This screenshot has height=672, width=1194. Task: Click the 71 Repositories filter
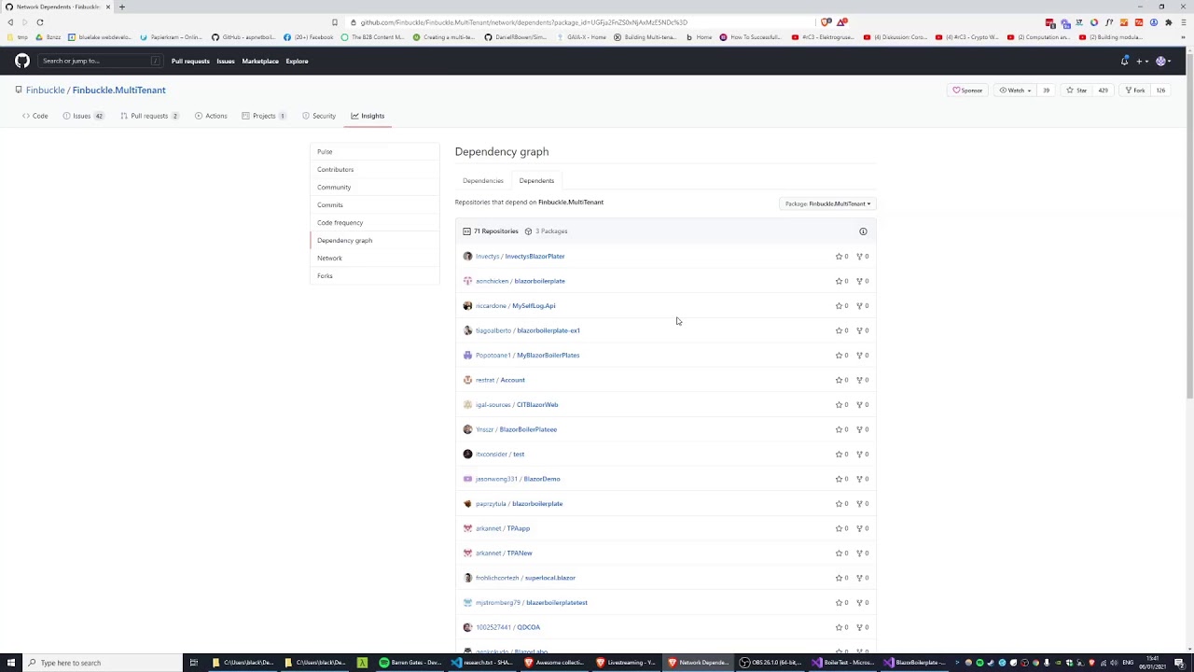491,231
